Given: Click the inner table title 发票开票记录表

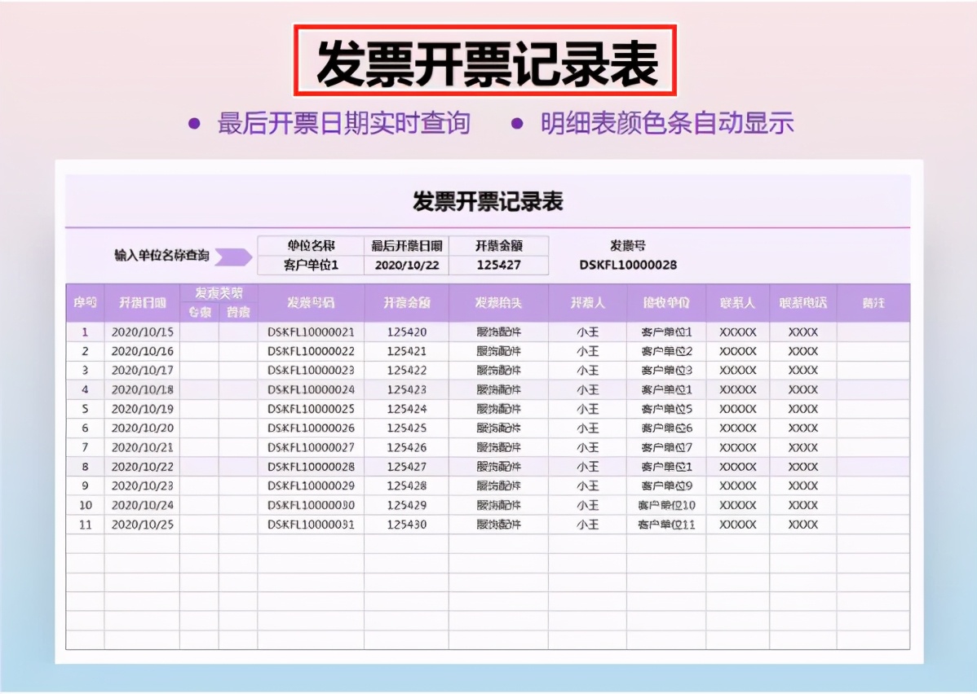Looking at the screenshot, I should click(488, 202).
